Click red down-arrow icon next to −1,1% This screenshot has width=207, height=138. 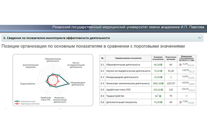(180, 65)
